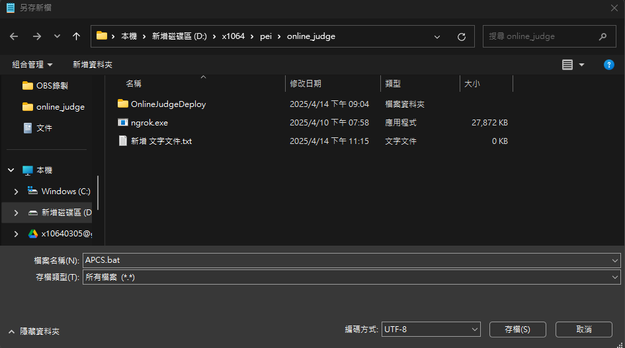Close the 另存新檔 dialog
This screenshot has height=348, width=625.
point(614,8)
